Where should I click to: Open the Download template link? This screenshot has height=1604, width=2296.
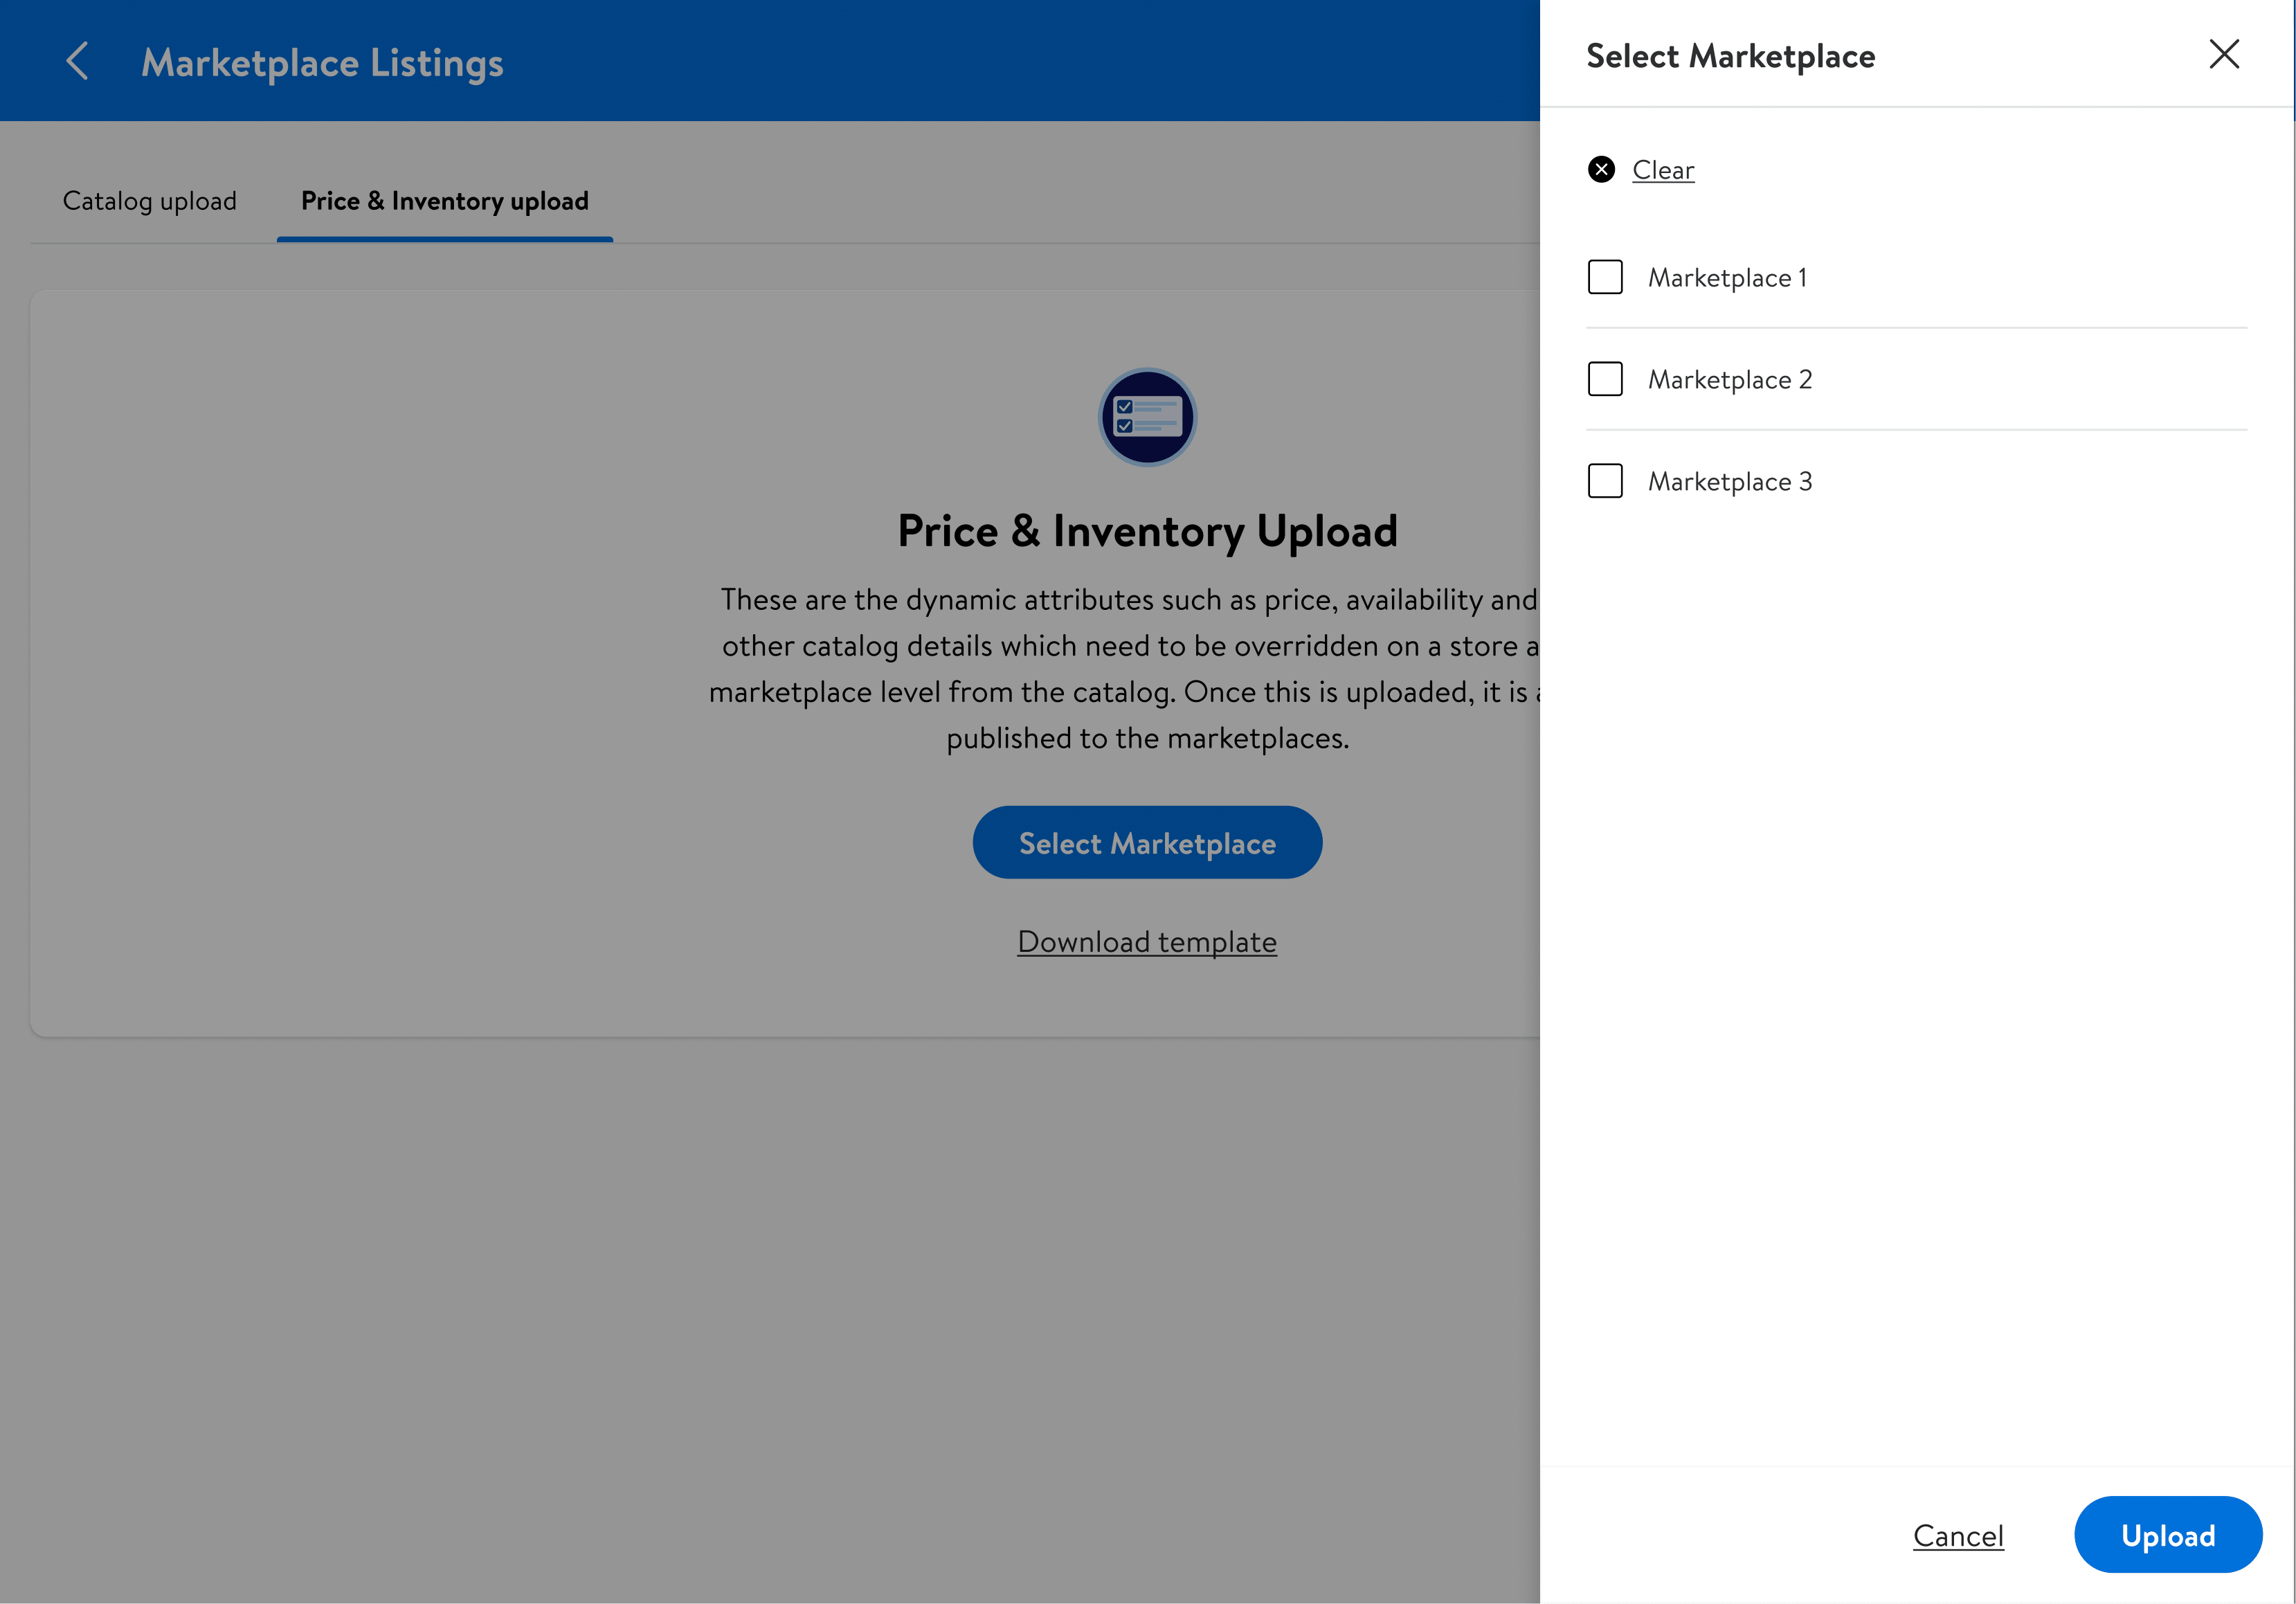pyautogui.click(x=1147, y=942)
